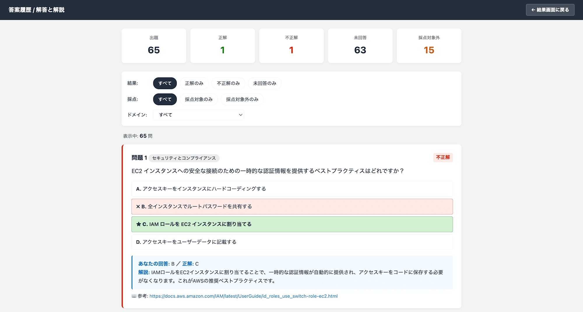Viewport: 583px width, 312px height.
Task: Click the セキュリティとコンプライアンス domain tag
Action: tap(184, 158)
